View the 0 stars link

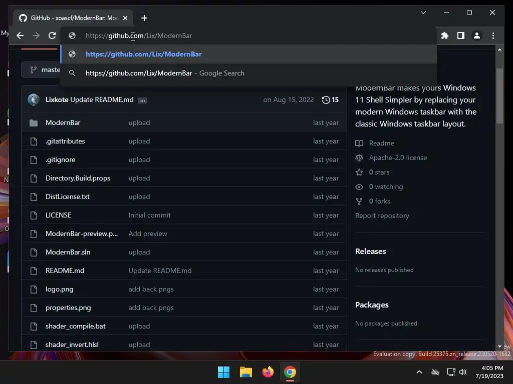tap(379, 172)
